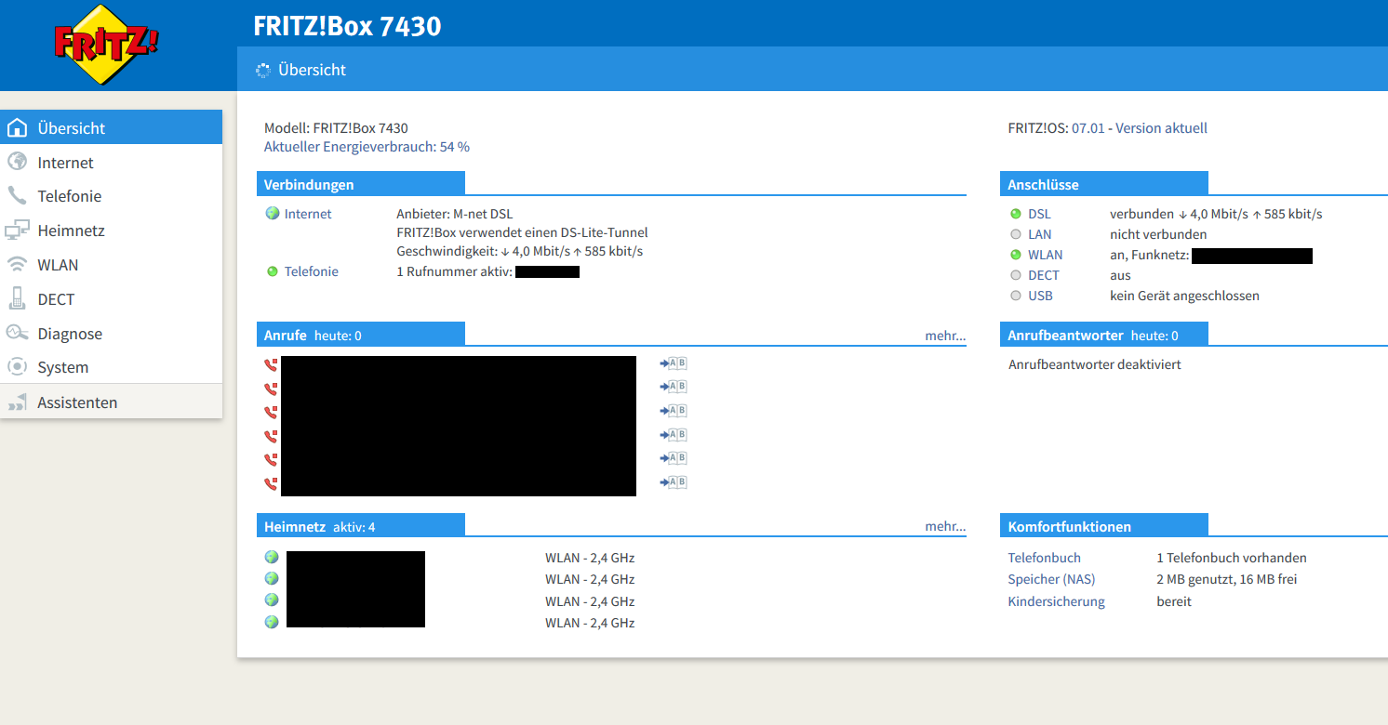Click the an, Funknetz: text
The image size is (1388, 725).
(x=1150, y=255)
